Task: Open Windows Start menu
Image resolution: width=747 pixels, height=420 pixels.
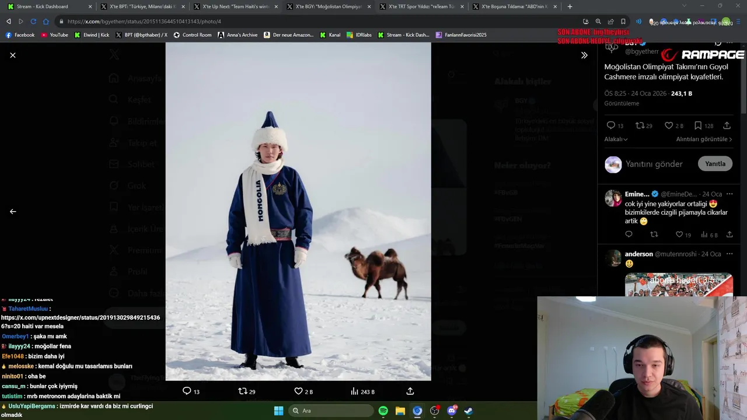Action: tap(278, 411)
